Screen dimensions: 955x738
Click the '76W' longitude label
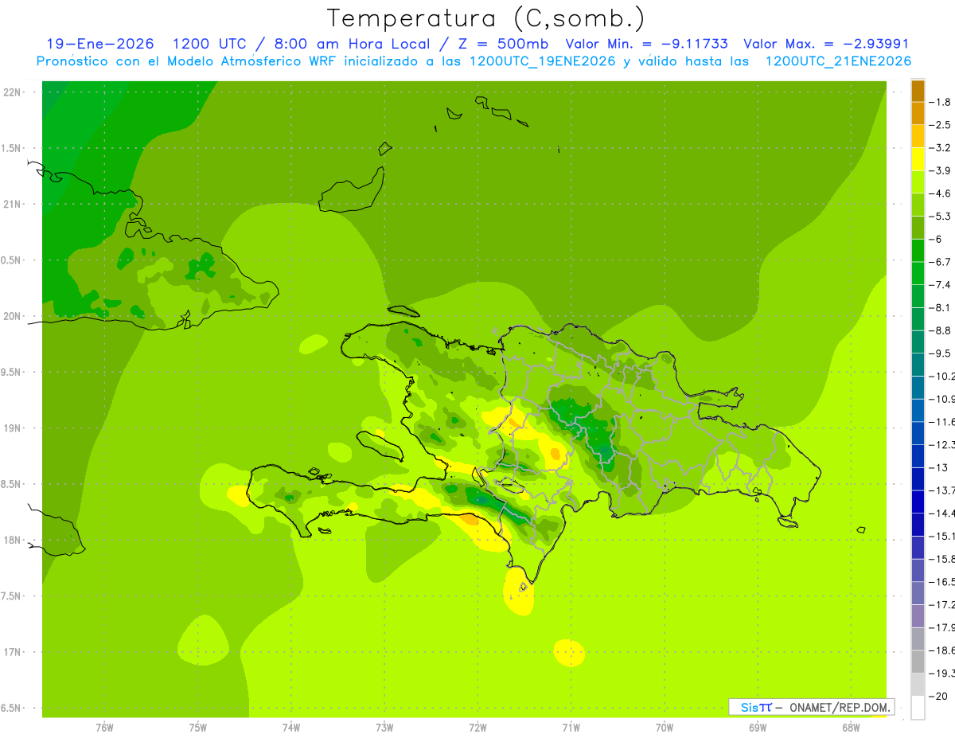pos(104,727)
